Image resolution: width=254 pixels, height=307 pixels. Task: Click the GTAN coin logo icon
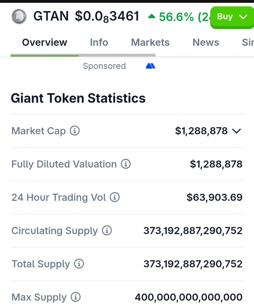[x=19, y=16]
